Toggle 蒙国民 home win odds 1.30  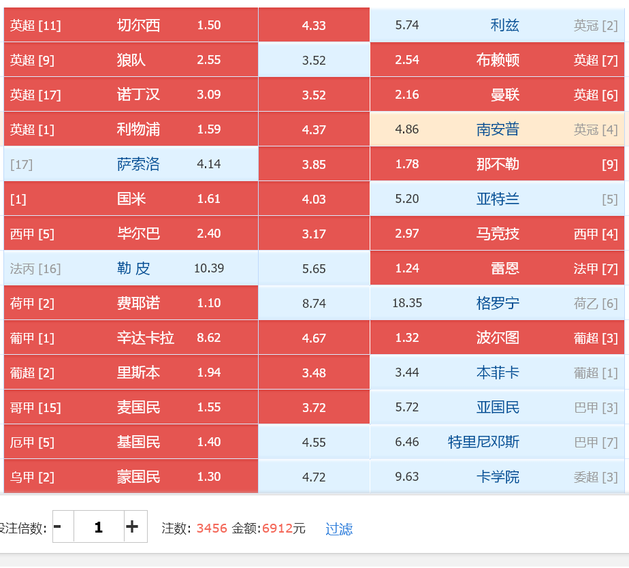(x=131, y=477)
